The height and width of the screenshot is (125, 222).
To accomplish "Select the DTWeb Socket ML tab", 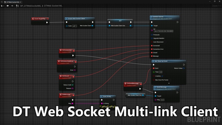I will 13,2.
